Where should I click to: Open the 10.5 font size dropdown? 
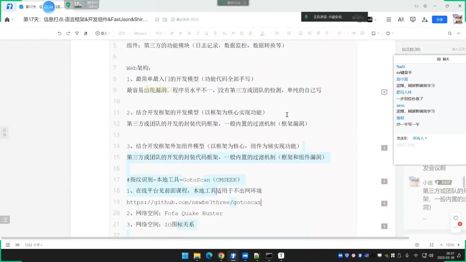160,33
